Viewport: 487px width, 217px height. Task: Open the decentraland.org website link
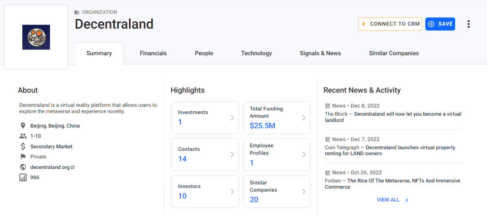(50, 167)
